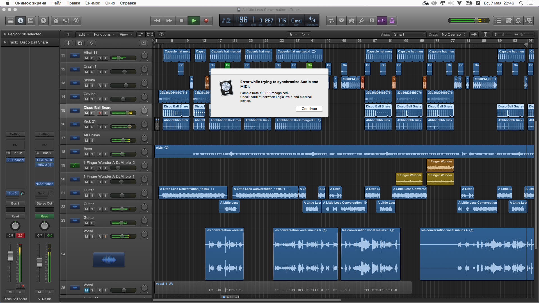Open the Note Pads icon
This screenshot has height=303, width=539.
coord(508,20)
